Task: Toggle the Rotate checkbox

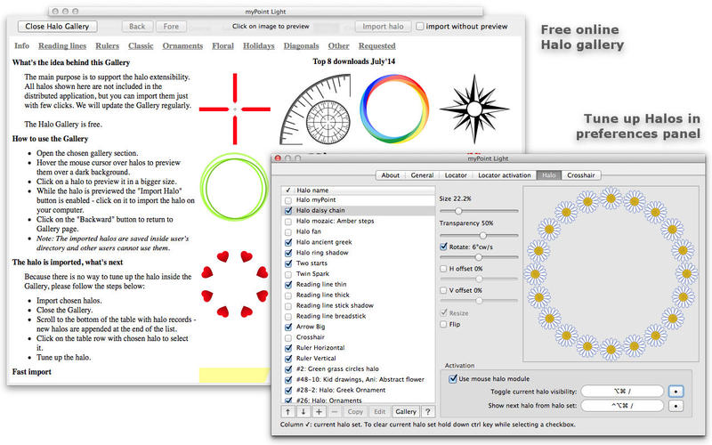Action: (x=443, y=247)
